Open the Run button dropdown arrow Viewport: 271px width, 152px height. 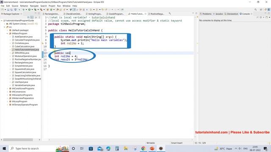[32, 9]
